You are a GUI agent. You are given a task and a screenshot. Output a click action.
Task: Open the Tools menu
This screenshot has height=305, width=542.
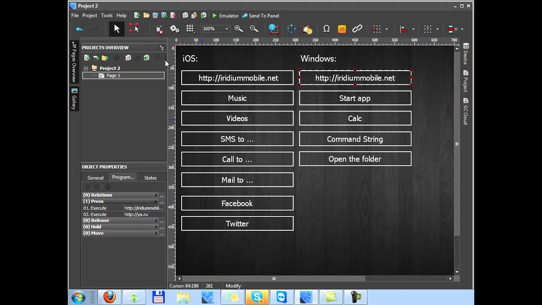[x=107, y=16]
